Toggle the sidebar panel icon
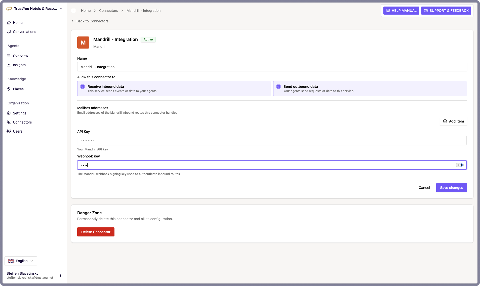 73,11
